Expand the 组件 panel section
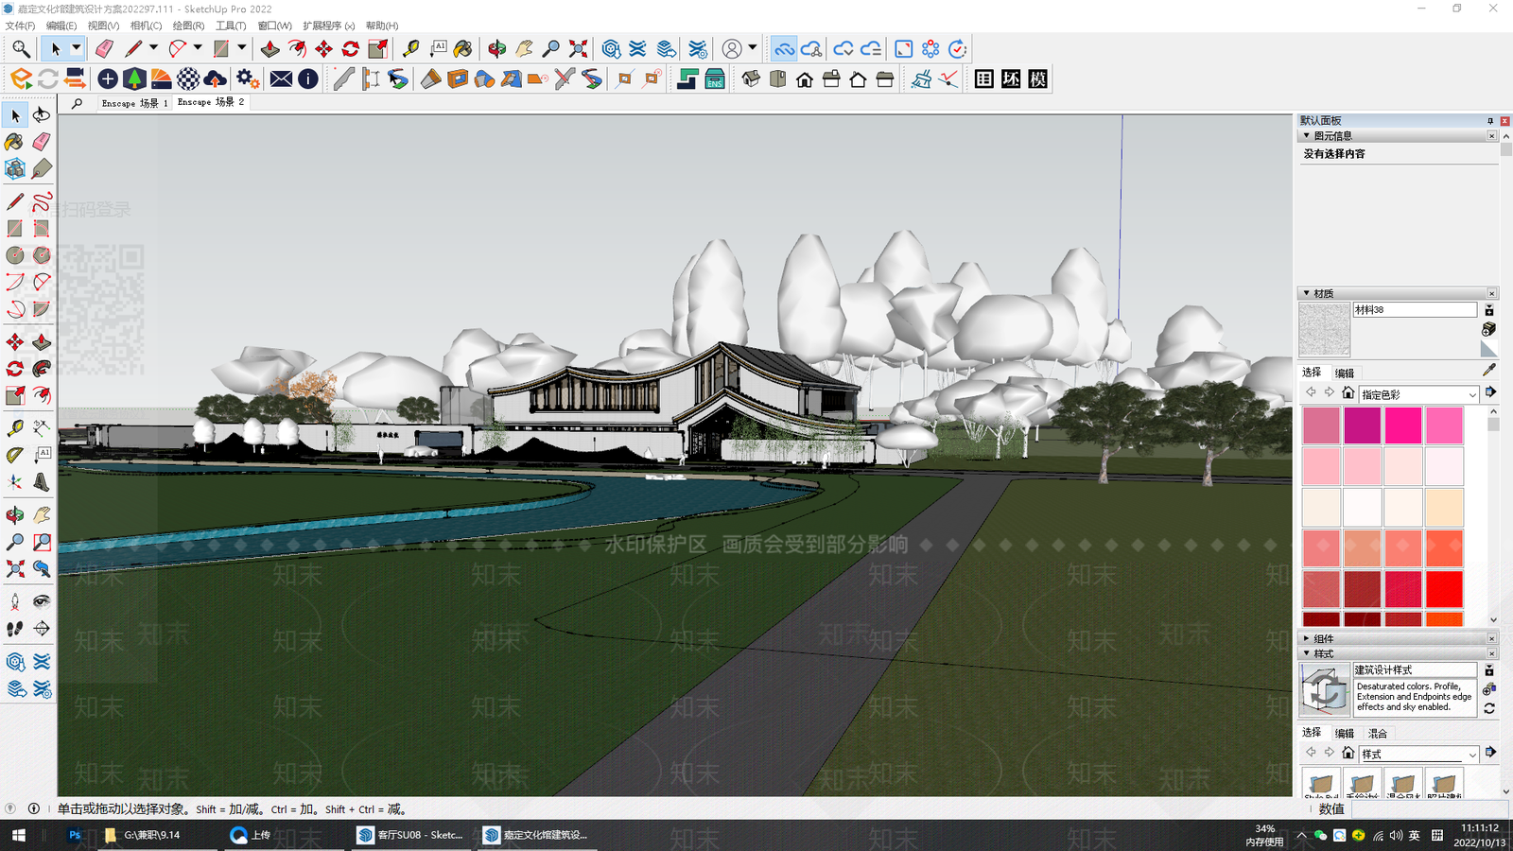This screenshot has width=1513, height=851. point(1307,639)
